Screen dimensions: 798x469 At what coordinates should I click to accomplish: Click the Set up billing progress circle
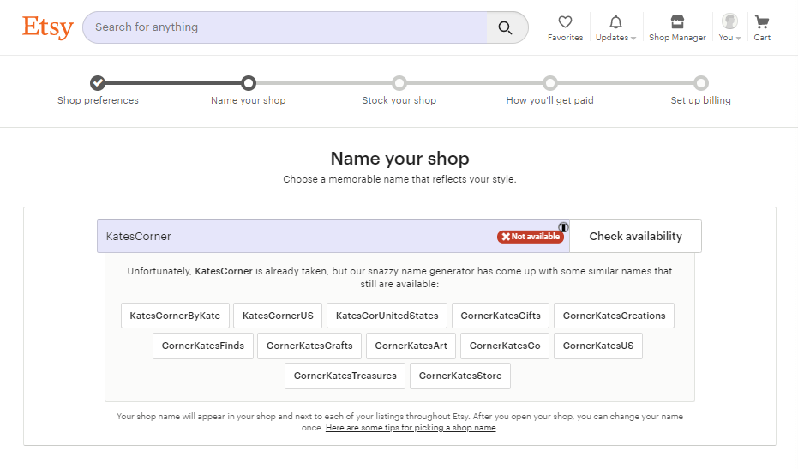coord(701,82)
